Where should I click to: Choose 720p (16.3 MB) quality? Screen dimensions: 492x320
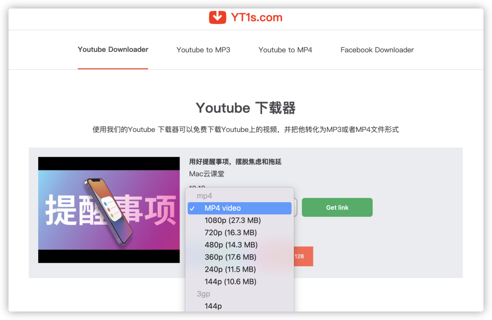pos(240,233)
